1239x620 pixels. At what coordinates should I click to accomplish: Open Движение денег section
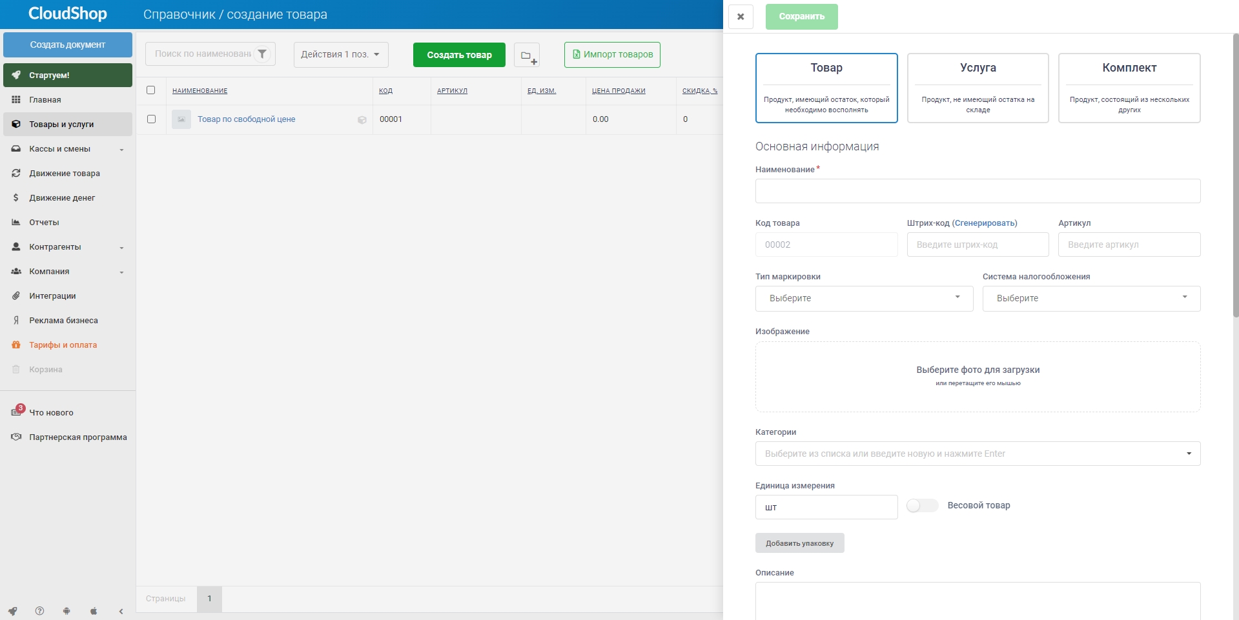[x=68, y=198]
